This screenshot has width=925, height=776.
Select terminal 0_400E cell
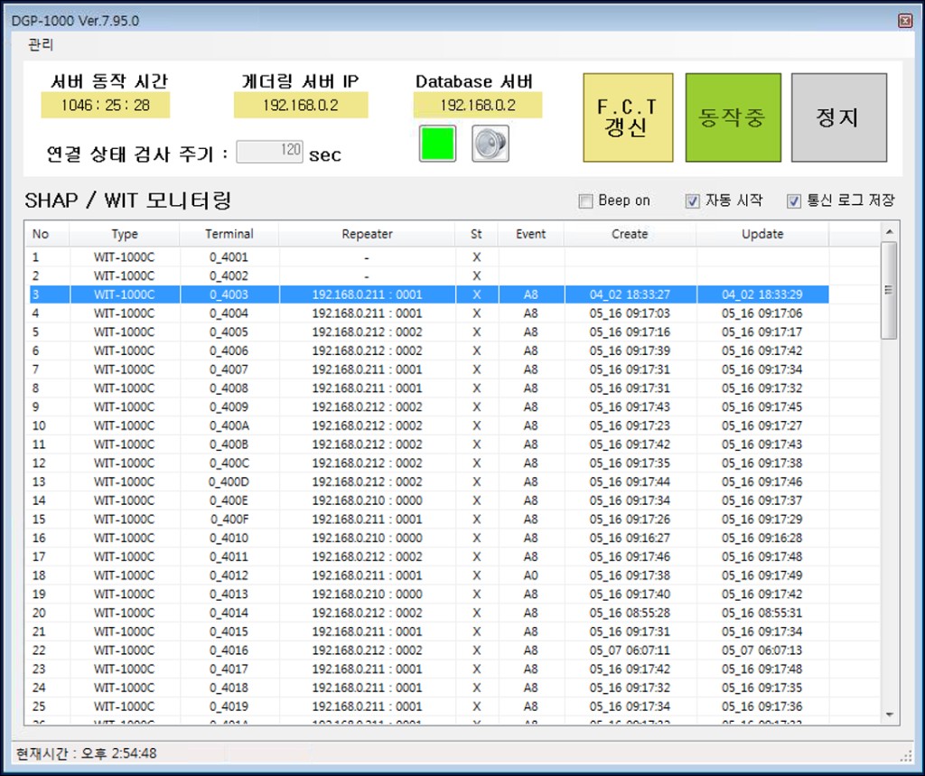coord(229,501)
